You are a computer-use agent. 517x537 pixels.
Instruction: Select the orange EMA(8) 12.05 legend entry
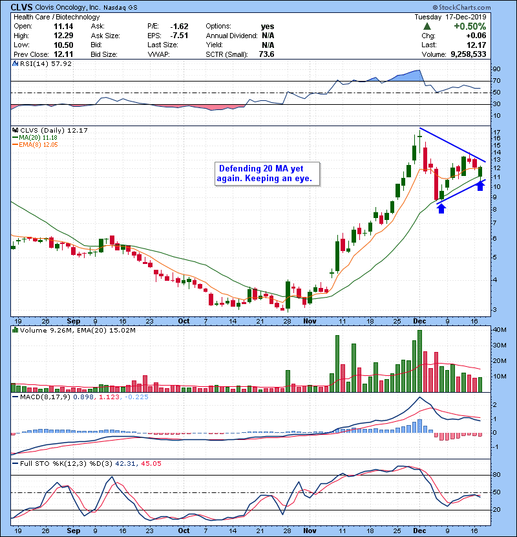coord(35,145)
